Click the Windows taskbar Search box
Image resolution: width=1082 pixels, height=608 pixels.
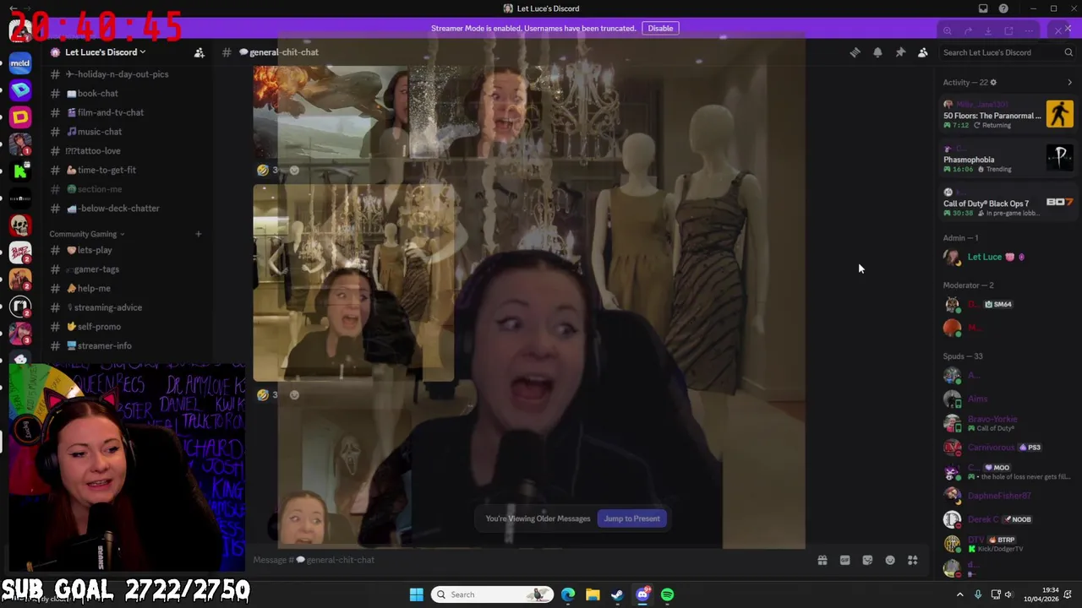tap(493, 594)
